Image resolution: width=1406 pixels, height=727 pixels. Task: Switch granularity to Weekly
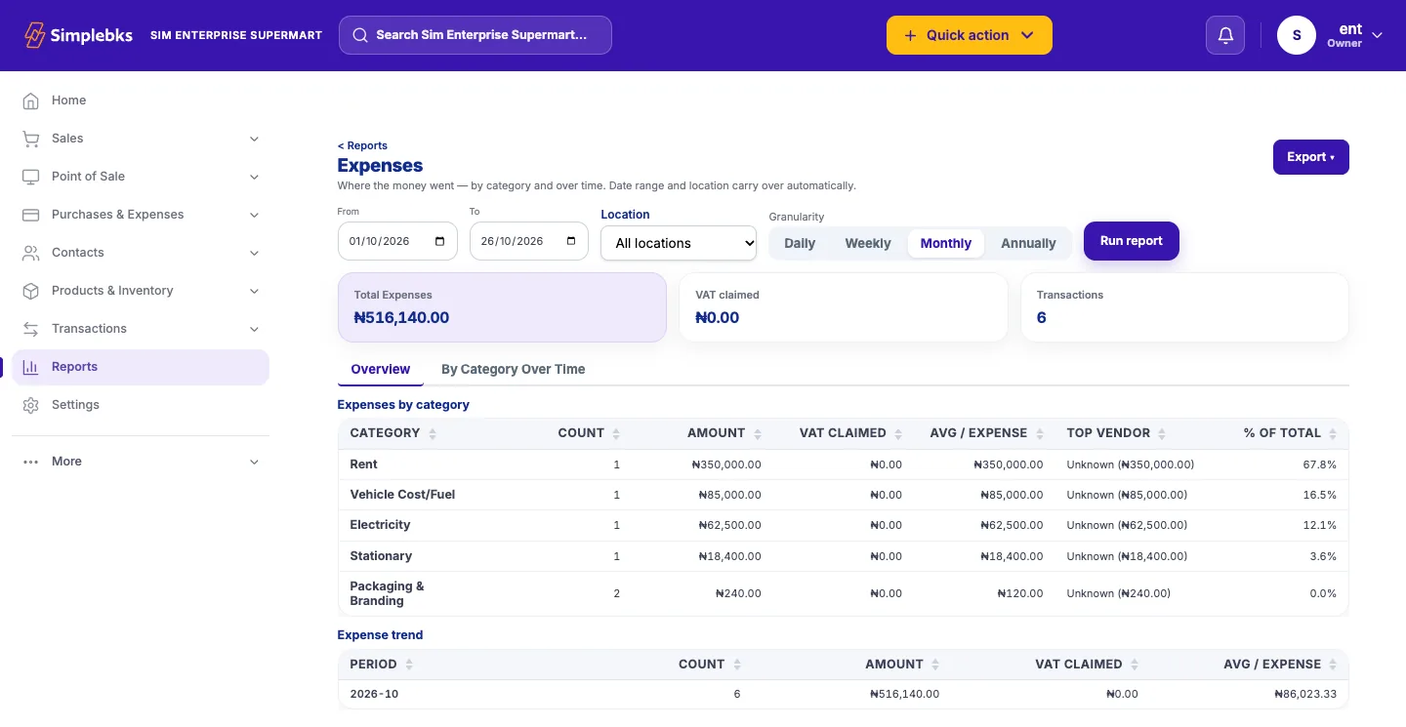tap(868, 243)
